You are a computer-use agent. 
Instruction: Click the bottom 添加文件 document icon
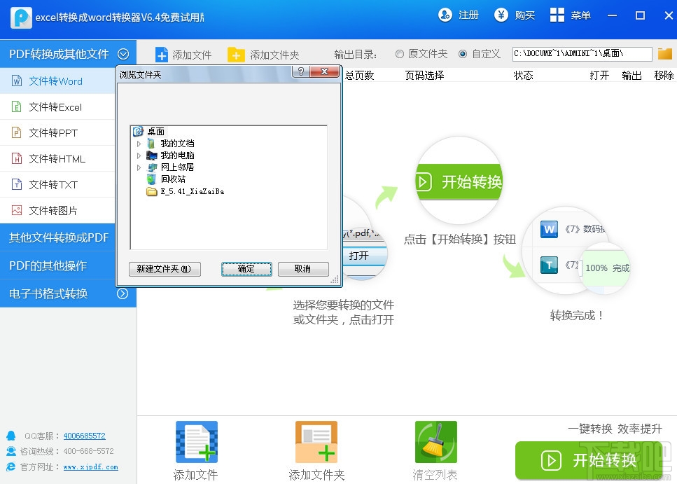[x=196, y=441]
